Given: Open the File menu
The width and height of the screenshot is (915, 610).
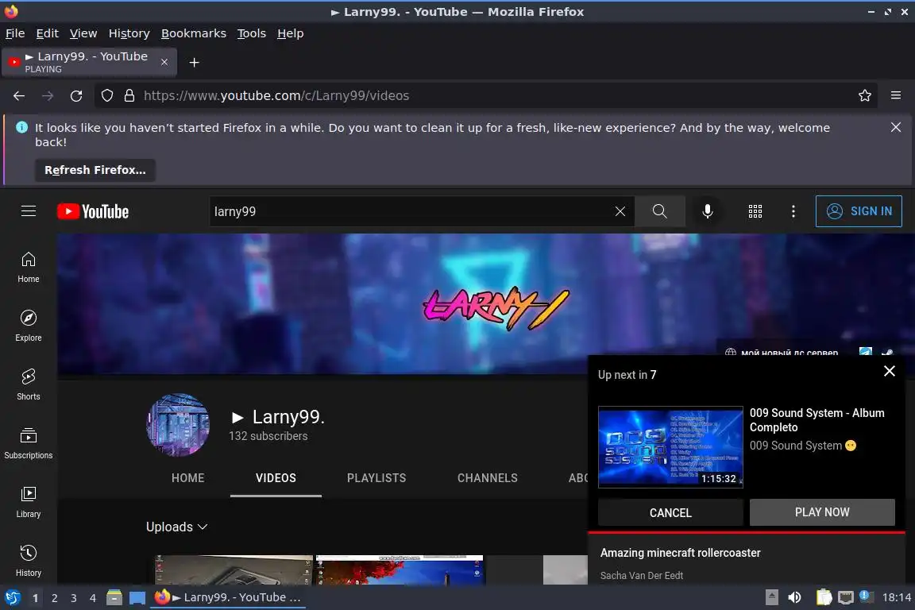Looking at the screenshot, I should [x=15, y=33].
